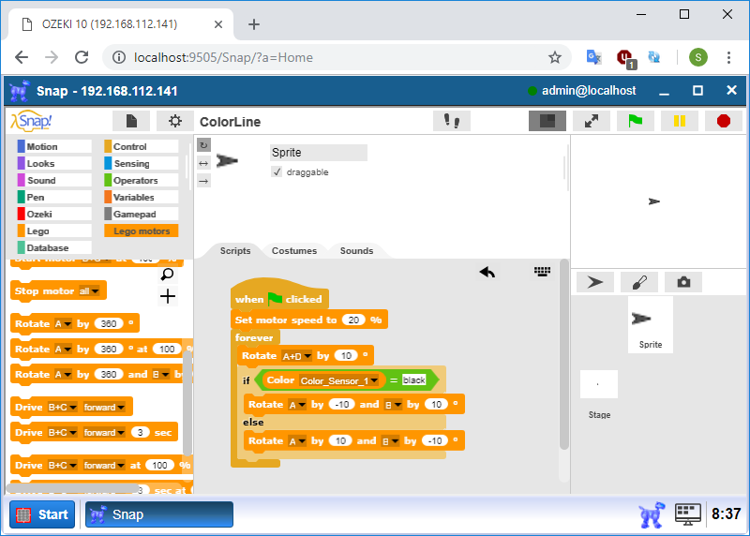750x536 pixels.
Task: Set rotation style to left-right only
Action: pos(203,163)
